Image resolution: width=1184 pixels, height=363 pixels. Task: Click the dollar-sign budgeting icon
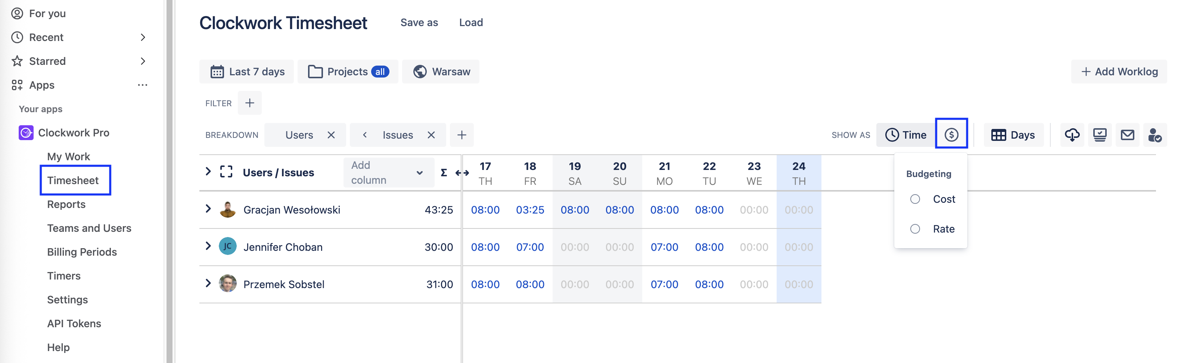[x=951, y=135]
